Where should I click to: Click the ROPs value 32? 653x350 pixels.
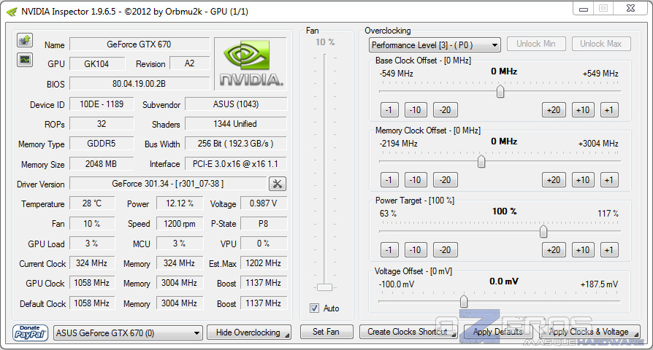pos(102,124)
